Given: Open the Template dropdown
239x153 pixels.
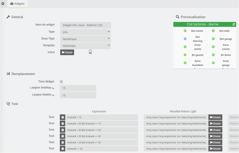Looking at the screenshot, I should (86, 46).
